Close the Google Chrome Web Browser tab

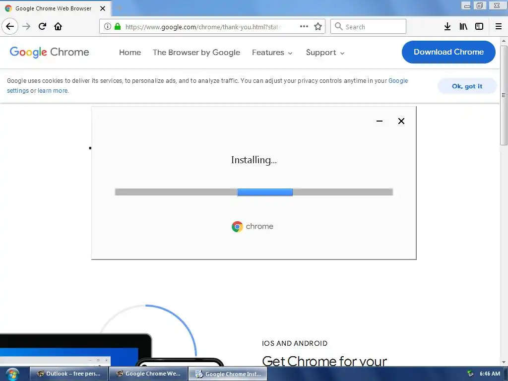tap(102, 8)
